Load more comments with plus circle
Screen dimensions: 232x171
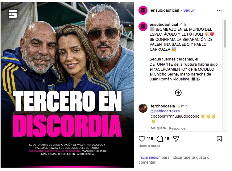click(x=178, y=93)
